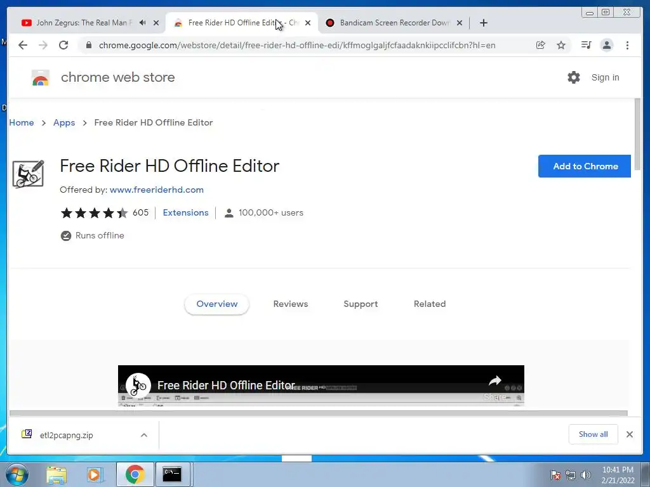Click the network tray icon
Screen dimensions: 650x487
click(571, 475)
